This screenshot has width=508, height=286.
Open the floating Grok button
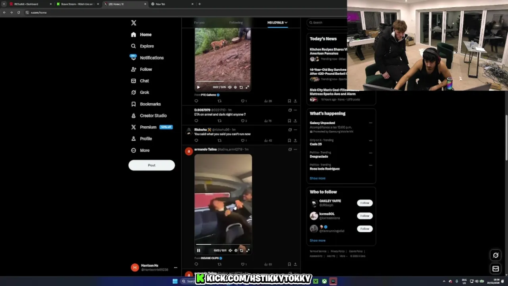[496, 255]
